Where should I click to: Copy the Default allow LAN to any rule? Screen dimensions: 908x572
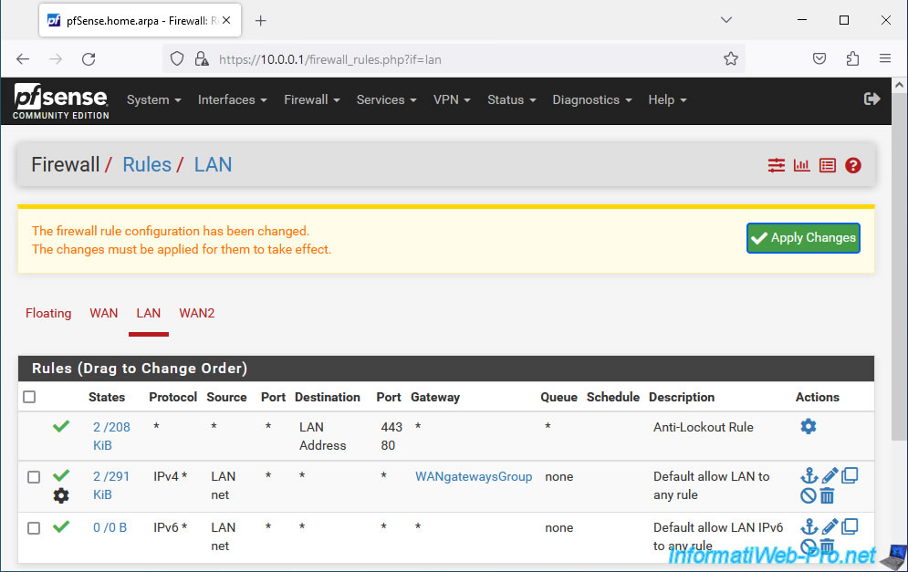point(850,476)
